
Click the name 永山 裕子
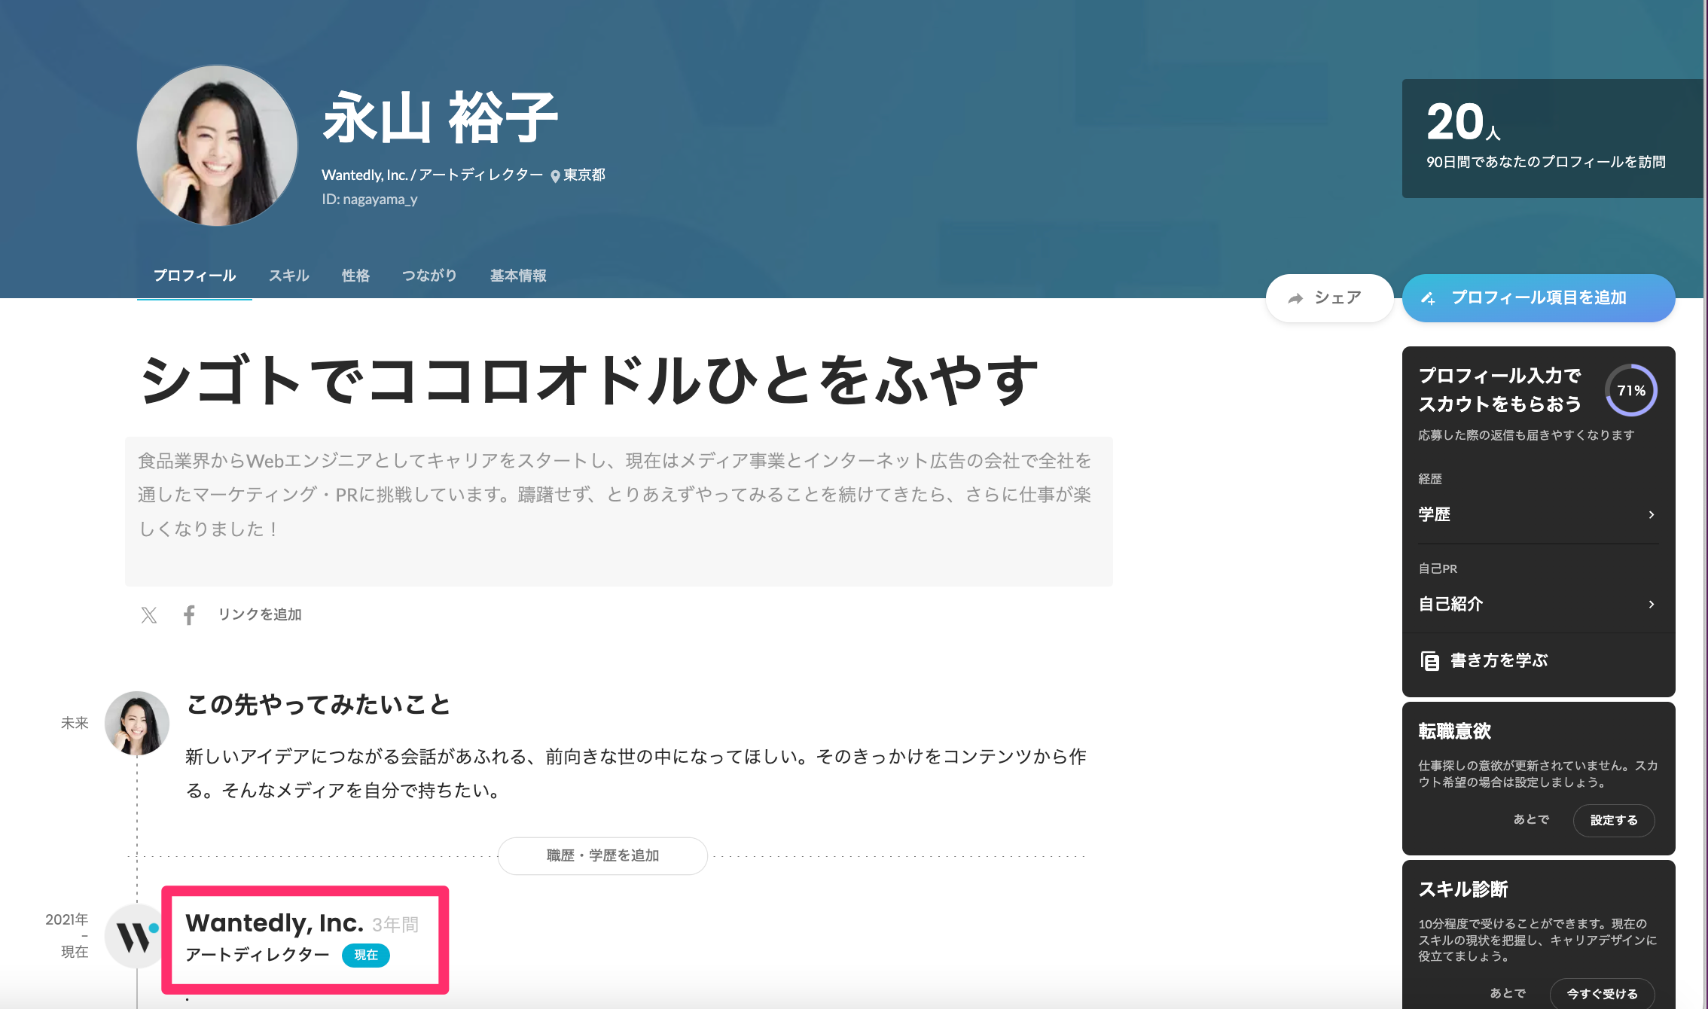click(441, 117)
